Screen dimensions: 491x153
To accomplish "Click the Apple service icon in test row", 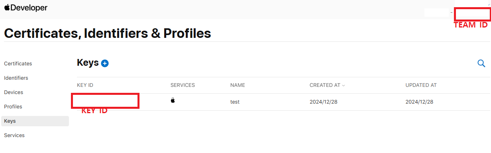I will pos(173,100).
